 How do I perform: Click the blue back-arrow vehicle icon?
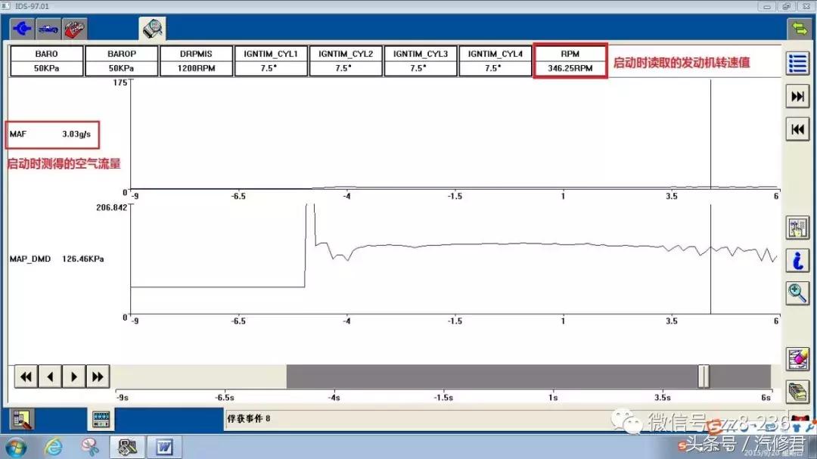(x=22, y=29)
